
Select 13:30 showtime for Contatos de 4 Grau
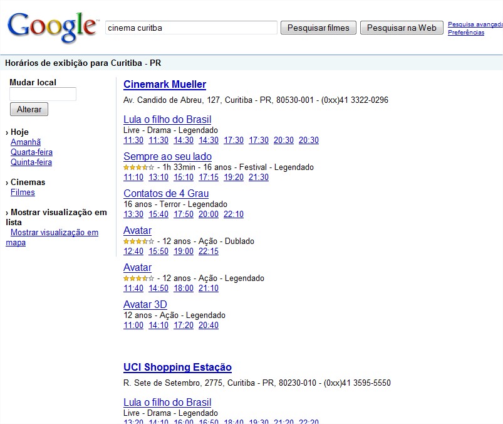(x=133, y=214)
